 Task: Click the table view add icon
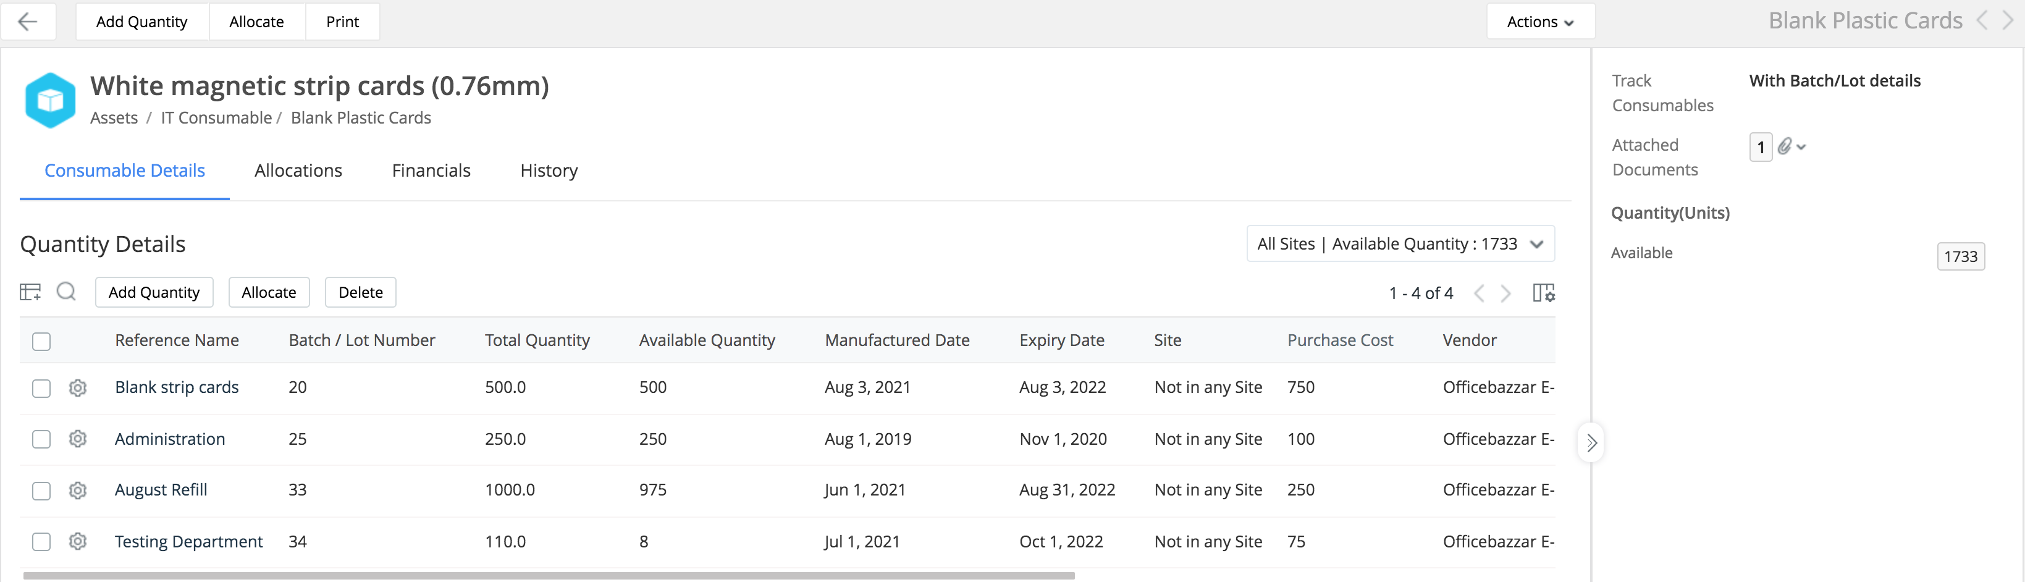(x=31, y=292)
